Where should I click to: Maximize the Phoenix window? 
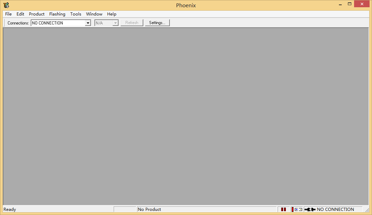(x=350, y=4)
